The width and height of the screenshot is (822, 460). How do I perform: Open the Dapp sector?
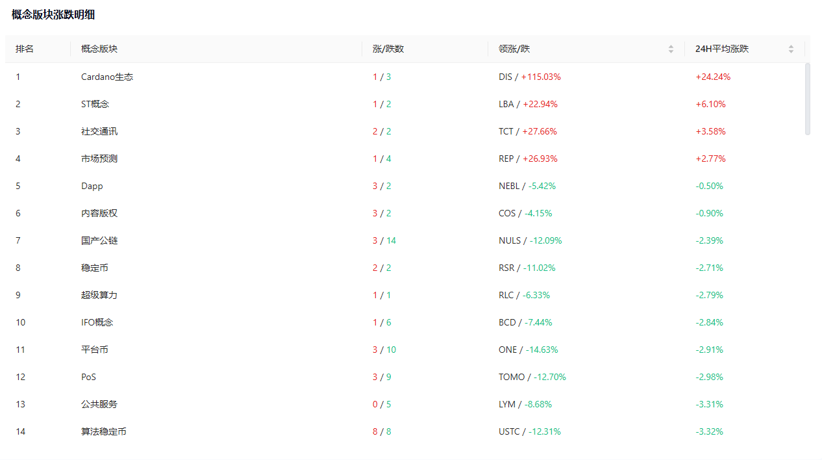(92, 186)
